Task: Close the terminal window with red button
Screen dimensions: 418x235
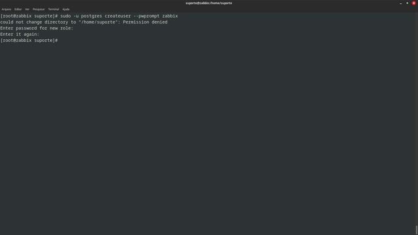Action: 414,3
